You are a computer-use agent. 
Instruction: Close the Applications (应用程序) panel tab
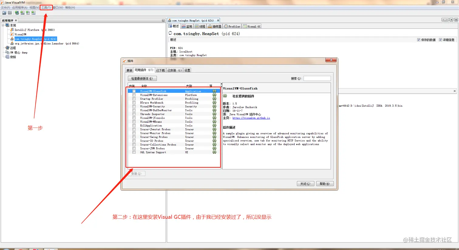pyautogui.click(x=16, y=20)
